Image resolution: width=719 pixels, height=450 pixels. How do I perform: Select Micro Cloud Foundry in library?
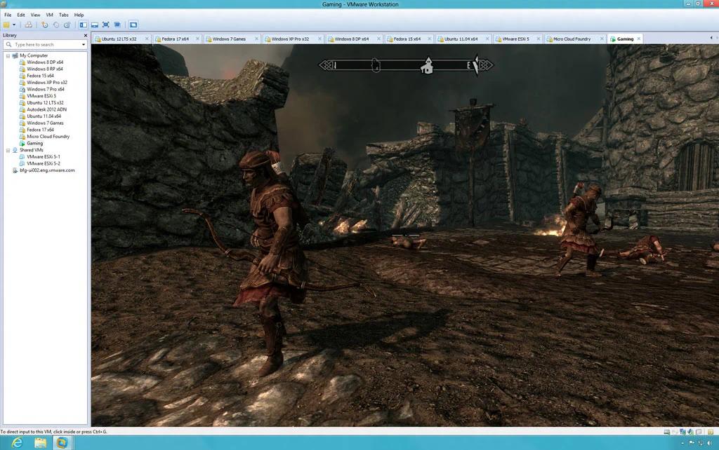48,137
